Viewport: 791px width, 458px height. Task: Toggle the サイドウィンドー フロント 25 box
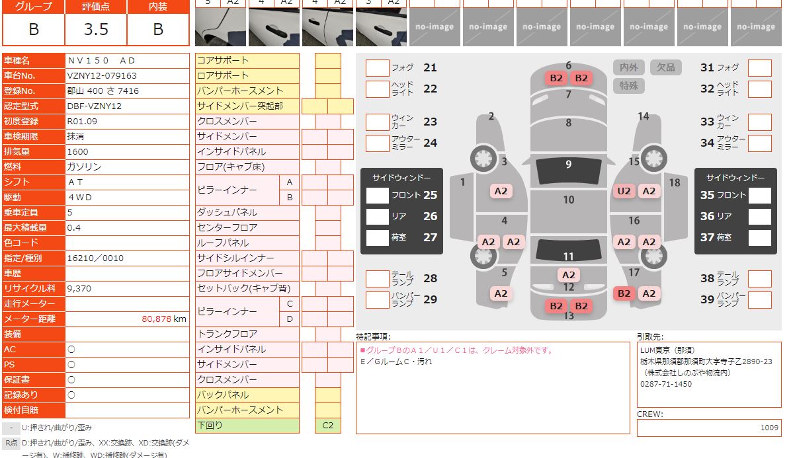[x=377, y=196]
